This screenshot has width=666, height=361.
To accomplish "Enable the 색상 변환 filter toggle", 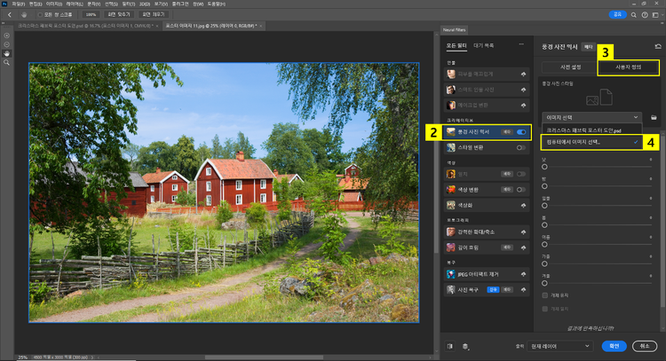I will pos(521,190).
